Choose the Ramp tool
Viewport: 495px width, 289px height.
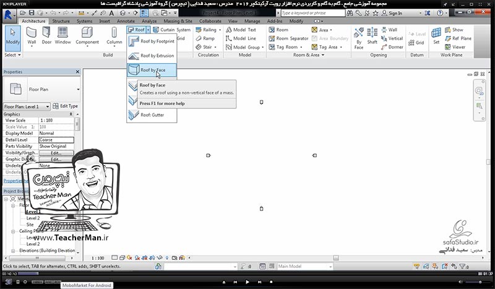click(205, 38)
